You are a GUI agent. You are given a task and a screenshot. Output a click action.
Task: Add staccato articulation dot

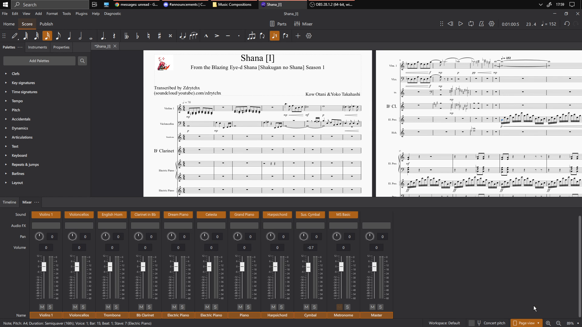[x=239, y=36]
